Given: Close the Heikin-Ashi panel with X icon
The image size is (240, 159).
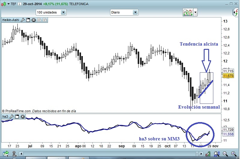Looking at the screenshot, I should coord(34,20).
